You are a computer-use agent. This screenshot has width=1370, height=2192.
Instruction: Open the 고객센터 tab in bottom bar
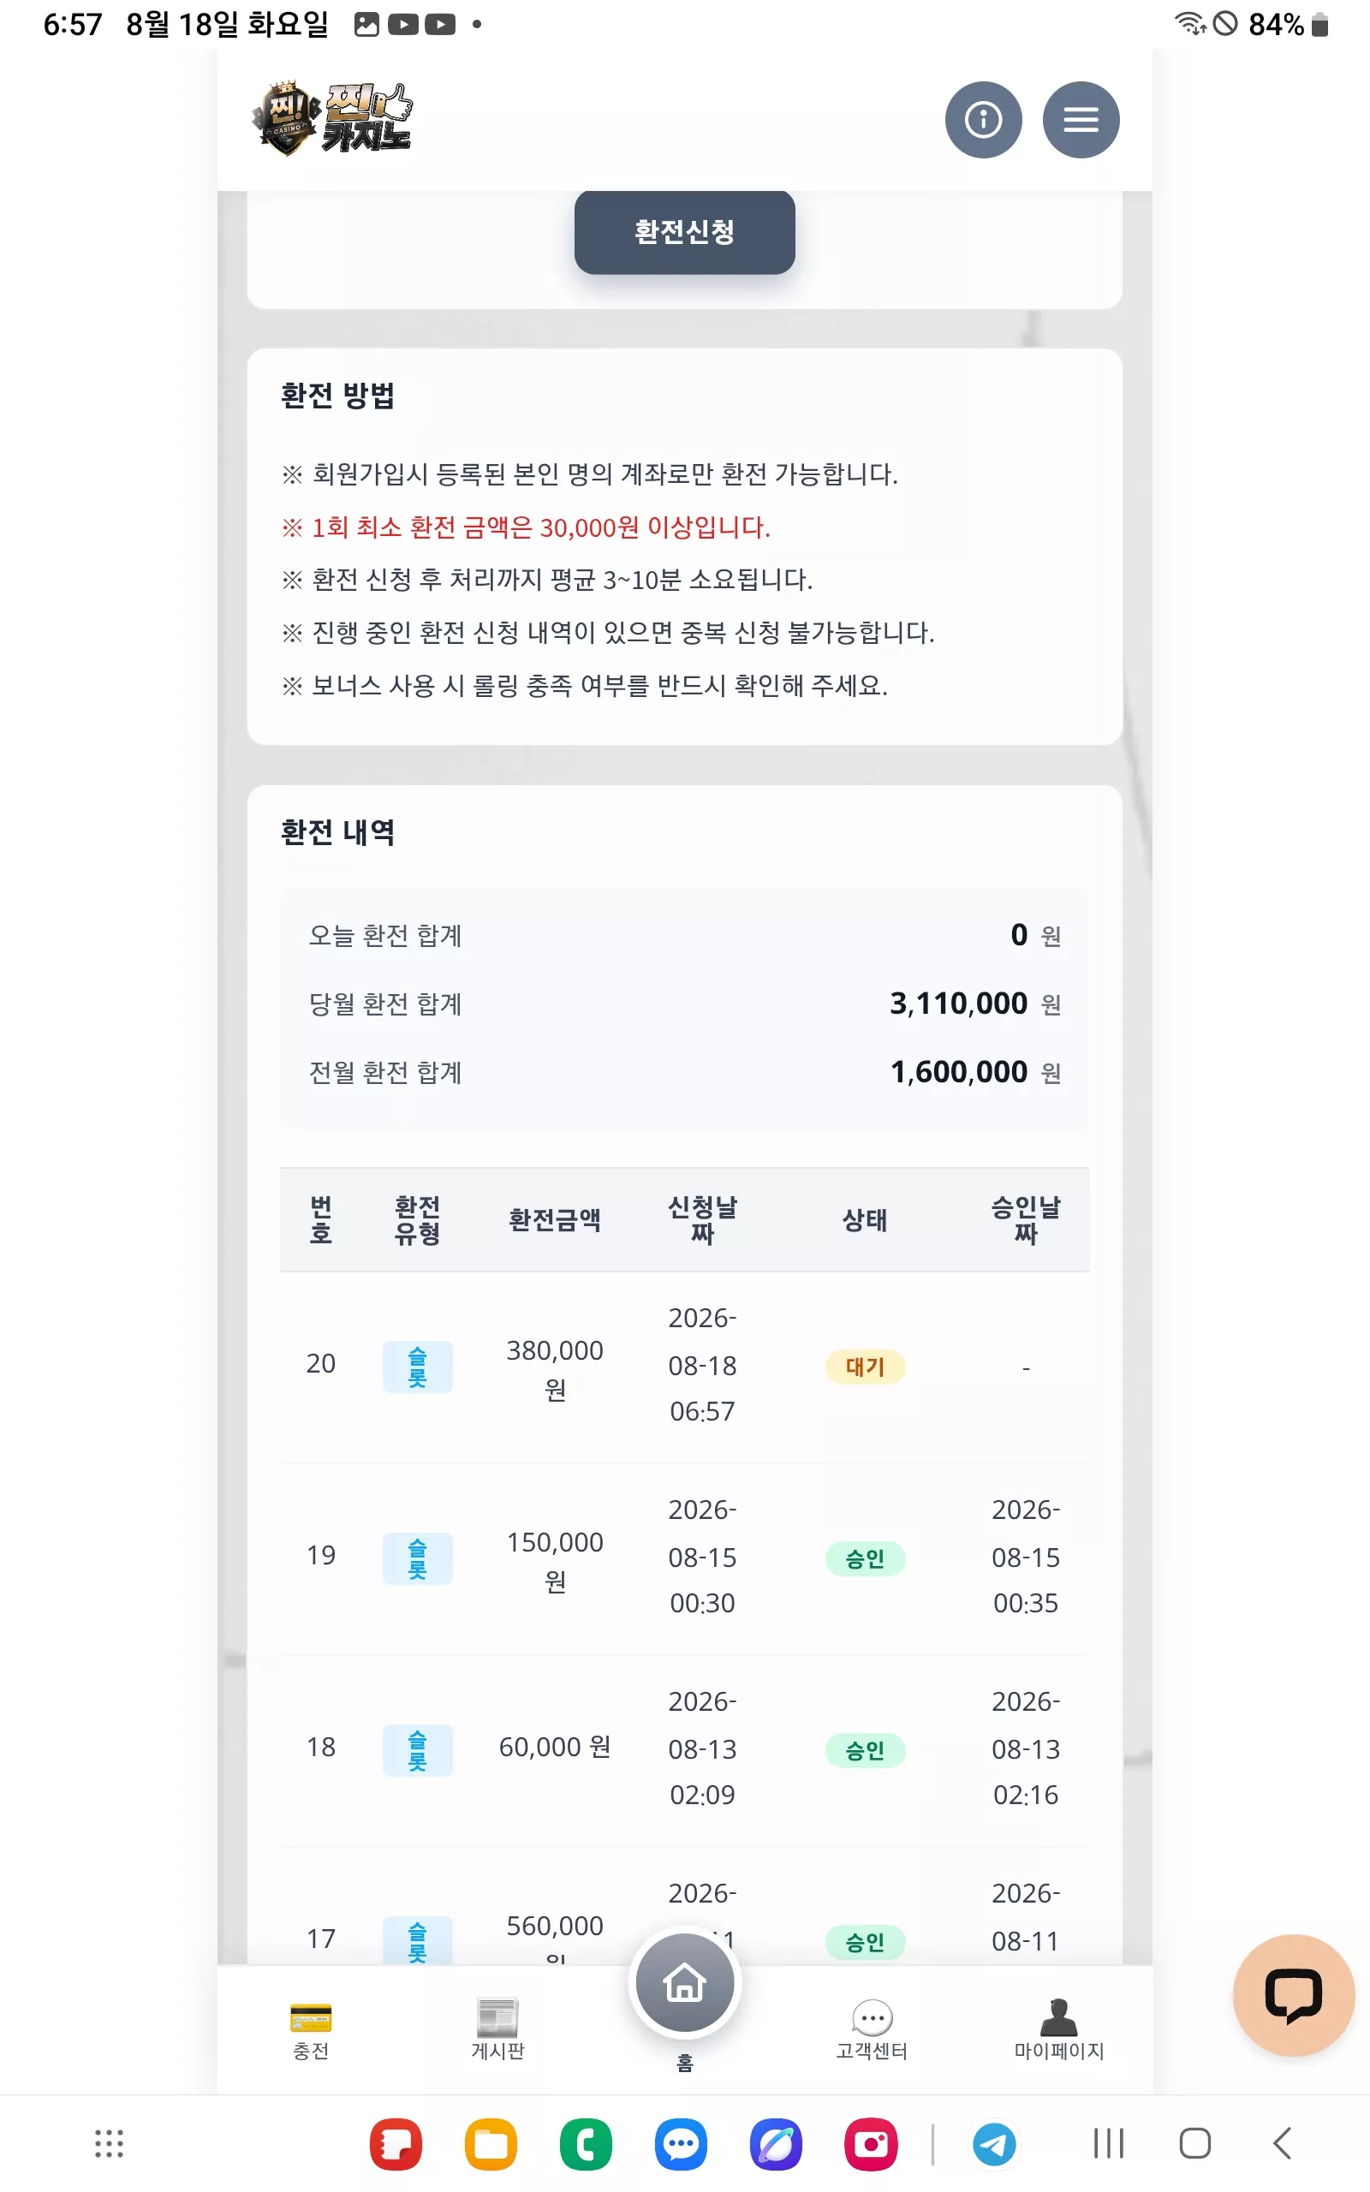tap(872, 2031)
